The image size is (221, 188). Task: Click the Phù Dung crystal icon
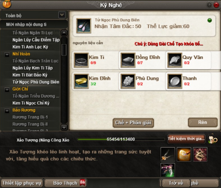128,81
